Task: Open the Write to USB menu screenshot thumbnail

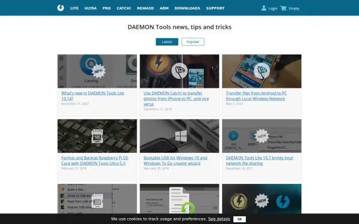Action: pos(97,199)
